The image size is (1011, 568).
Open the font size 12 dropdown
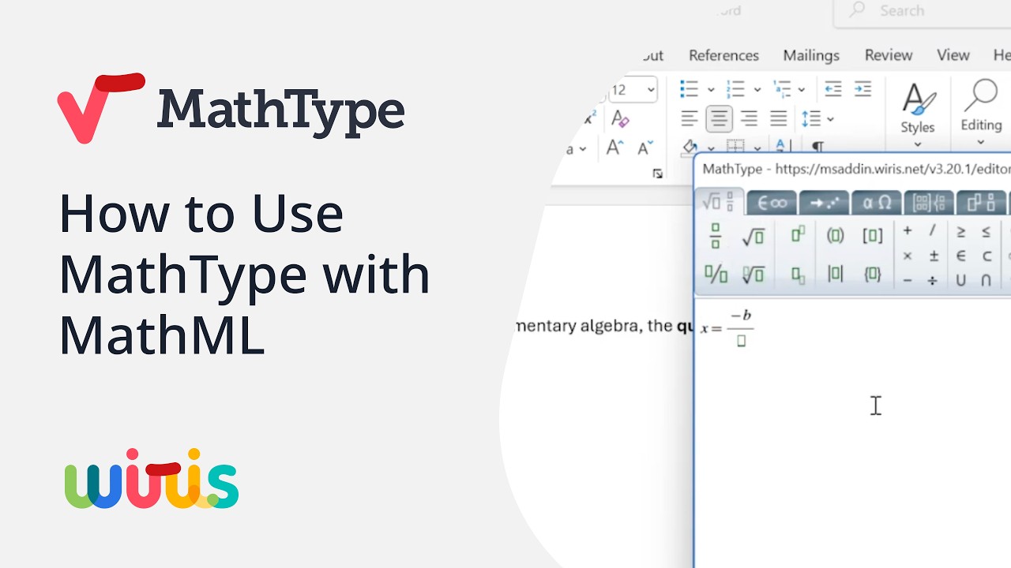(651, 90)
